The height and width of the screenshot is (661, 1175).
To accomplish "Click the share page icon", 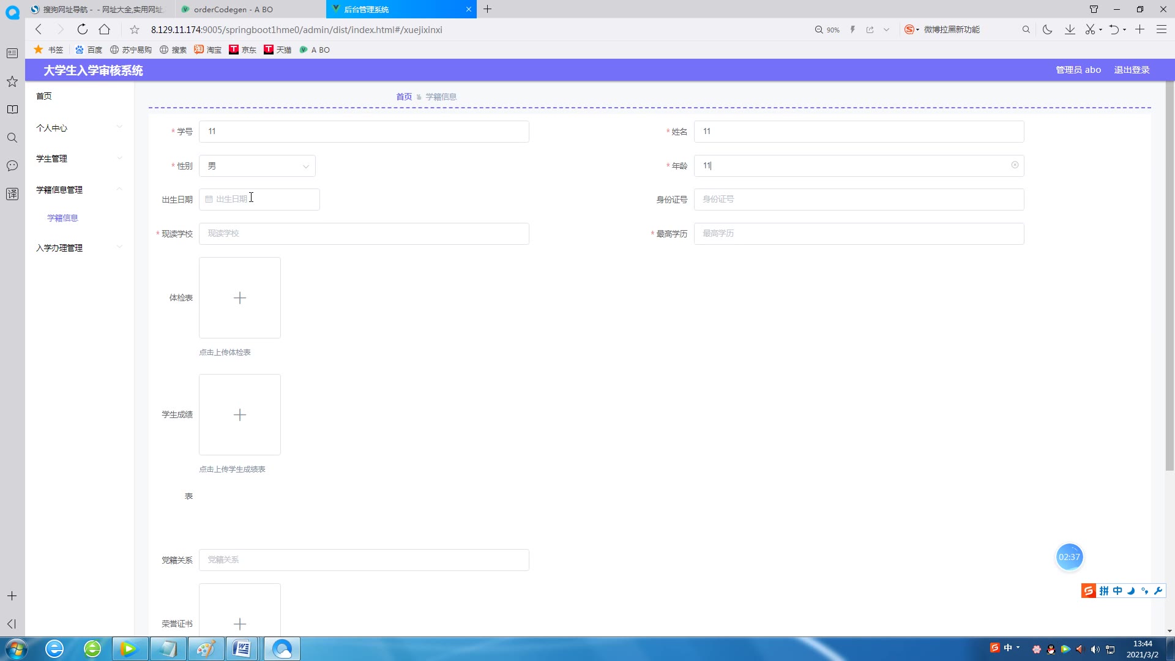I will [x=870, y=29].
